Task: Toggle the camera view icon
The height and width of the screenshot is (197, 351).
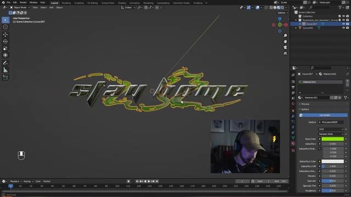Action: click(285, 48)
